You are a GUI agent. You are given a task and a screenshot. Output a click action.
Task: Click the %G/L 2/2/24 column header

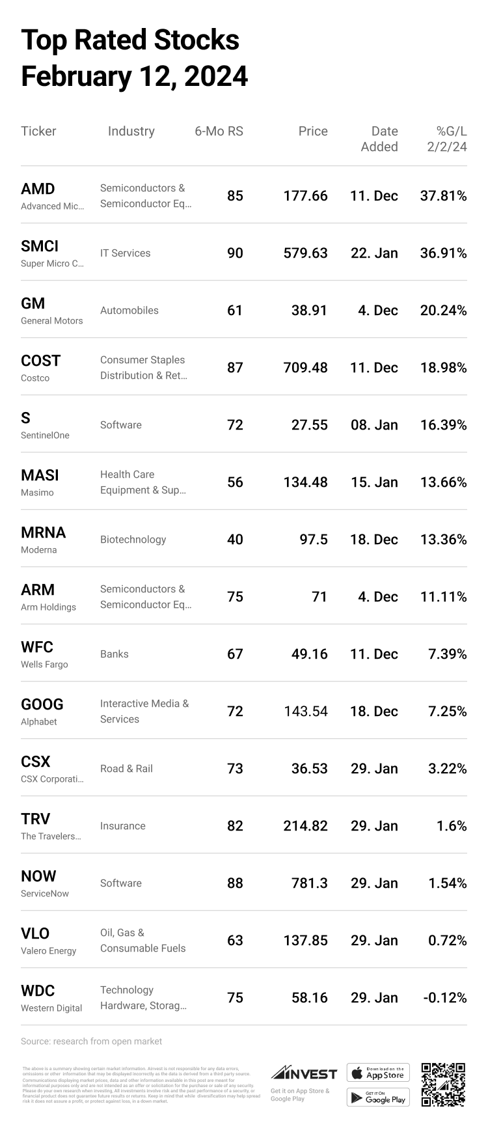click(447, 139)
